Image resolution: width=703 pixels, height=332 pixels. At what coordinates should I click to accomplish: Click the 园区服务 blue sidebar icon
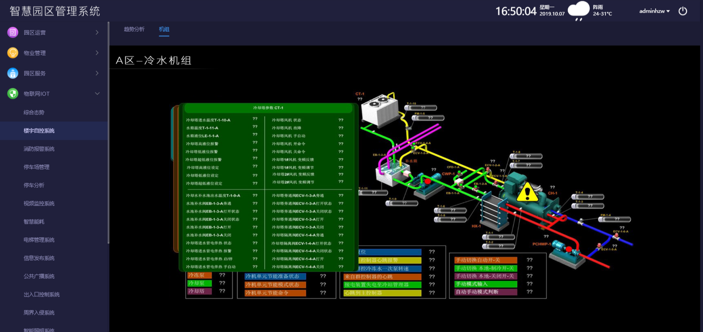coord(13,73)
